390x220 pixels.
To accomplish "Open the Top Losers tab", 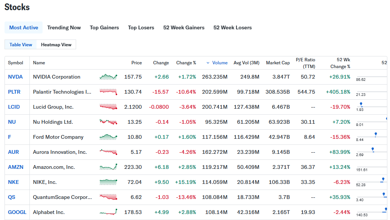I will point(141,27).
